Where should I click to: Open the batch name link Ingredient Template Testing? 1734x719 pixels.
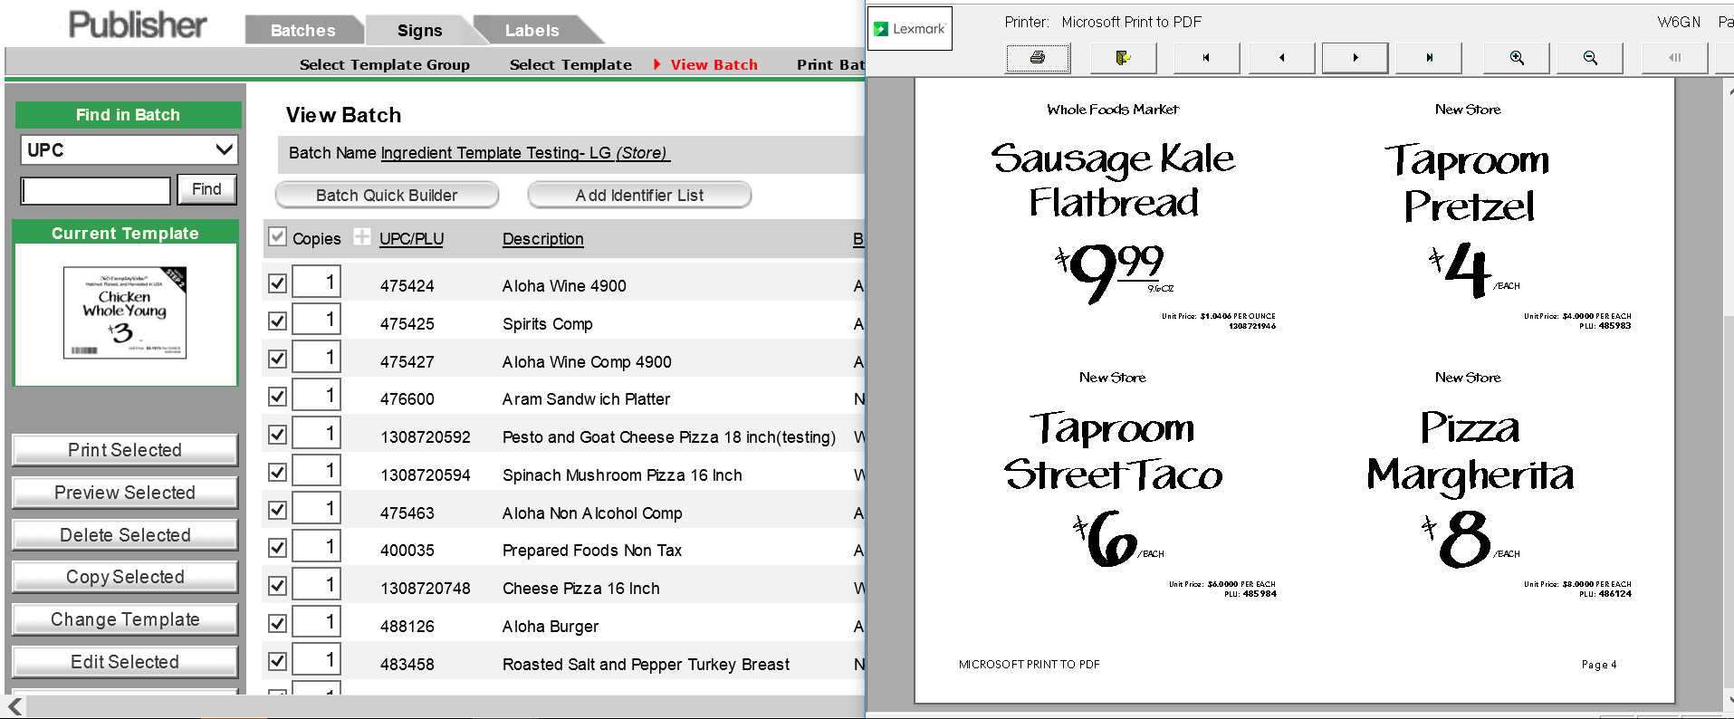point(525,153)
